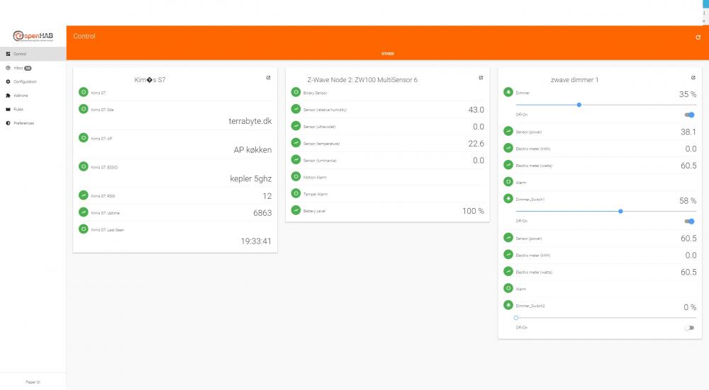Toggle the Dimmer_Switch1 Off/On switch
The height and width of the screenshot is (390, 709).
click(689, 221)
